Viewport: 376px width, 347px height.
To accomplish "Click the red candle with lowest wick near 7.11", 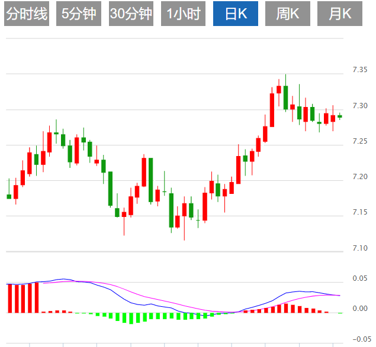I will (x=184, y=210).
